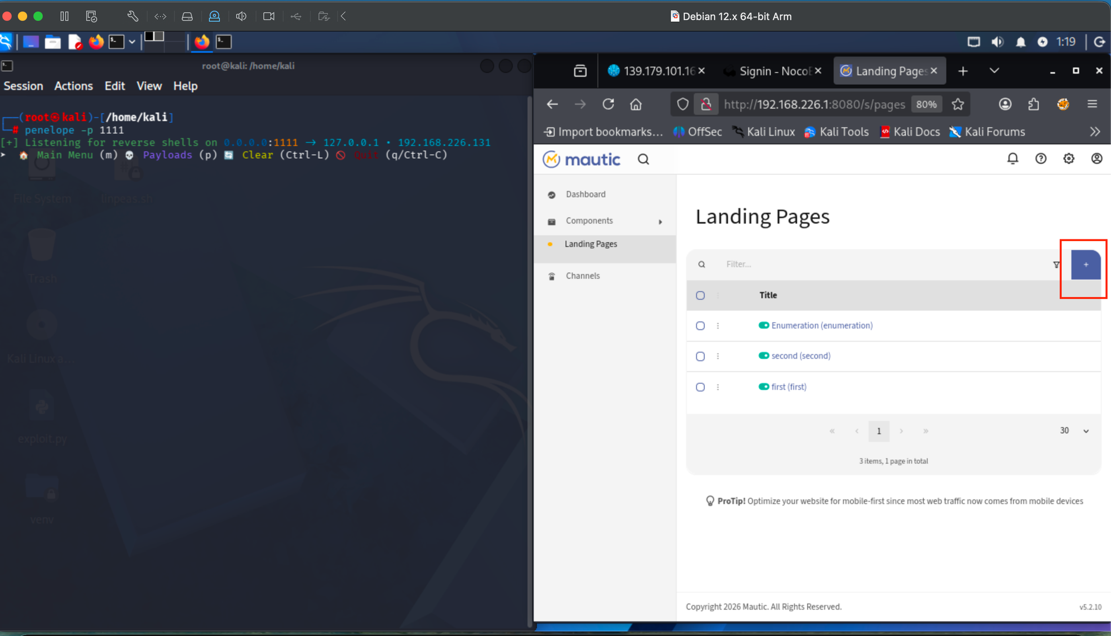The width and height of the screenshot is (1111, 636).
Task: Click the Firefox back arrow
Action: pyautogui.click(x=552, y=104)
